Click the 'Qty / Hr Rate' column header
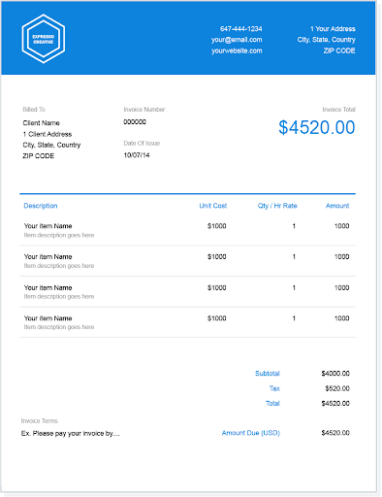This screenshot has height=497, width=382. click(x=277, y=206)
